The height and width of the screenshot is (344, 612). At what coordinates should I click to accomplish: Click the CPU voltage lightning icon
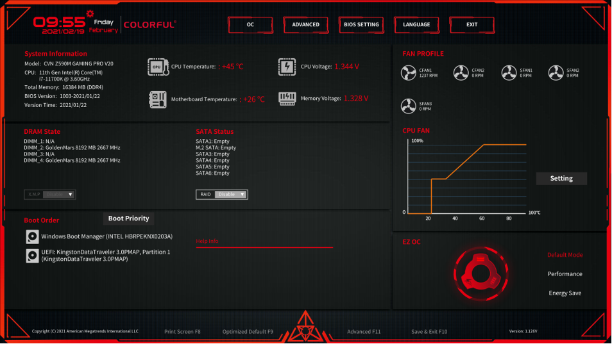click(287, 67)
